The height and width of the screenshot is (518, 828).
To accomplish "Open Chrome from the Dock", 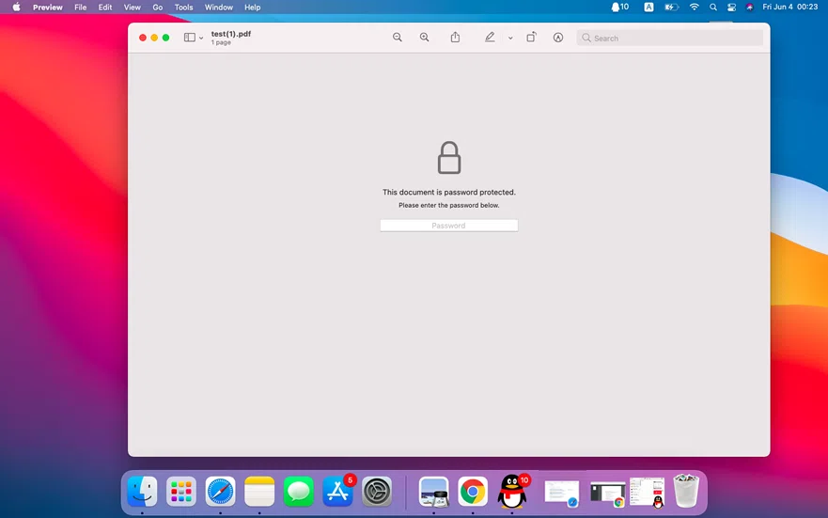I will tap(473, 491).
